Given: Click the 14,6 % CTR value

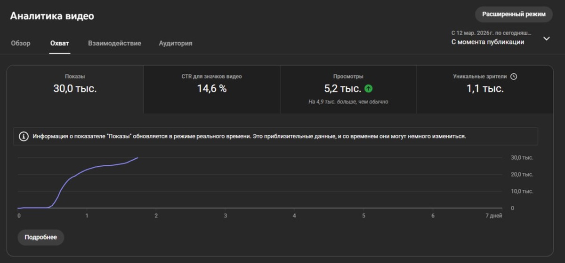Looking at the screenshot, I should click(x=212, y=88).
